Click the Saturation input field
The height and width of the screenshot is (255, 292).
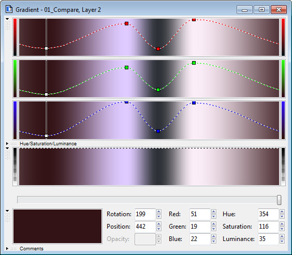click(268, 227)
